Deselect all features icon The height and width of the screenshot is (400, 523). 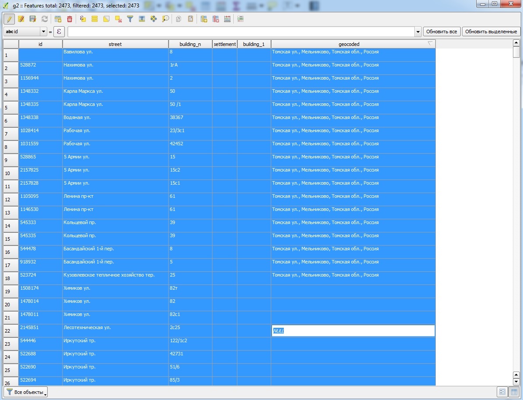click(118, 19)
